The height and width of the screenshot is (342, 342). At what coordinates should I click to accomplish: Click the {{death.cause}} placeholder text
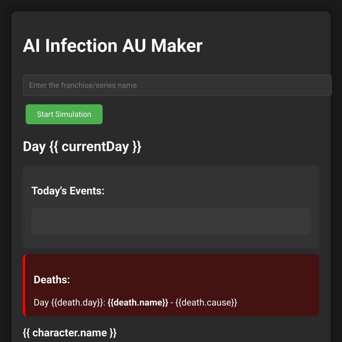pyautogui.click(x=206, y=303)
